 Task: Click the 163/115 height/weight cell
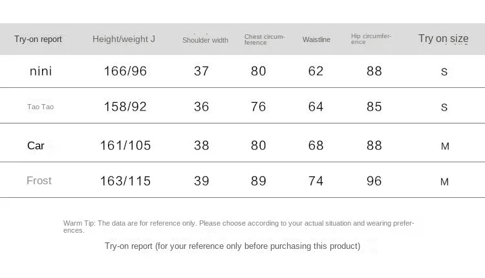(x=125, y=181)
